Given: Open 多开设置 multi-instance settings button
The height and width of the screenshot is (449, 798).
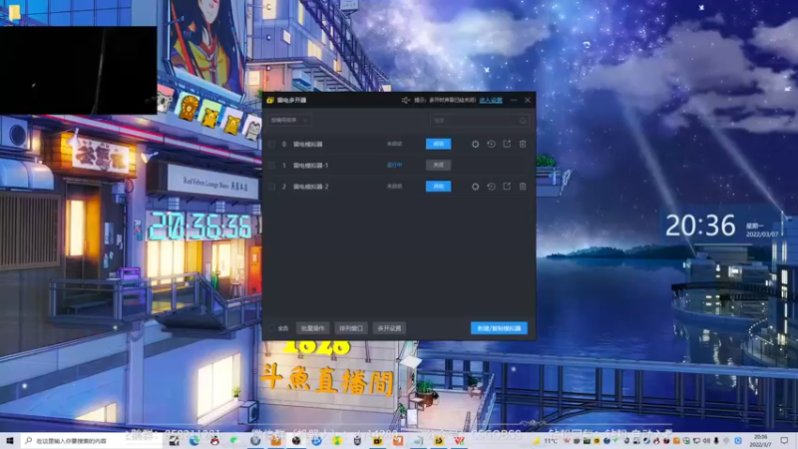Looking at the screenshot, I should 389,328.
